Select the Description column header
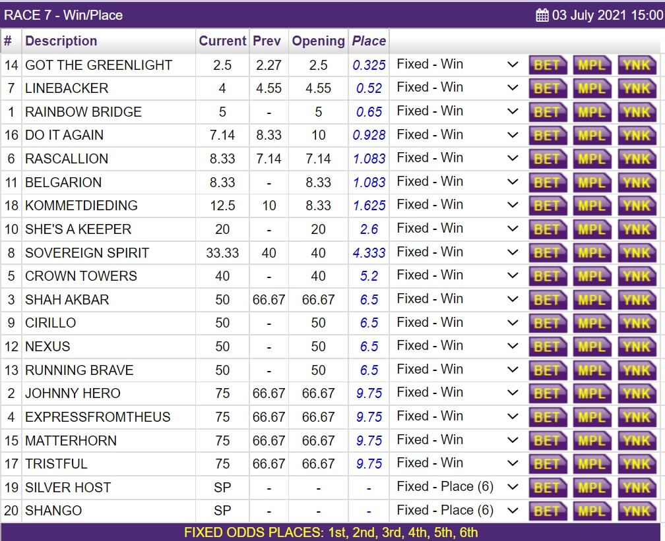The width and height of the screenshot is (665, 541). pyautogui.click(x=61, y=41)
